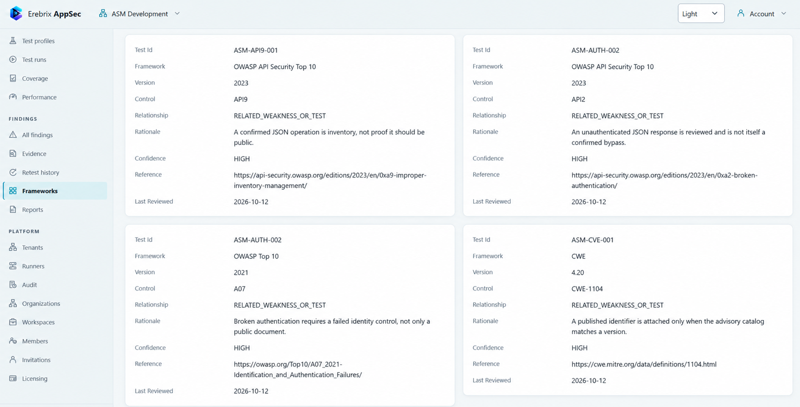
Task: Open the broken-authentication OWASP API reference URL
Action: point(664,180)
